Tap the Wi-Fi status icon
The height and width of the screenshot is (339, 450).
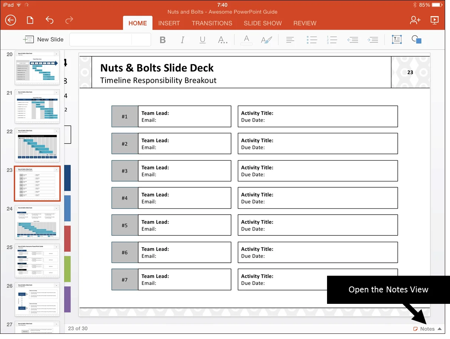[19, 5]
